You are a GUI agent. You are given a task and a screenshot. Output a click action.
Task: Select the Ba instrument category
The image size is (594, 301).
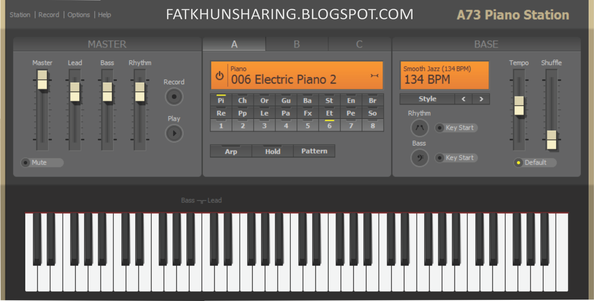[x=307, y=100]
